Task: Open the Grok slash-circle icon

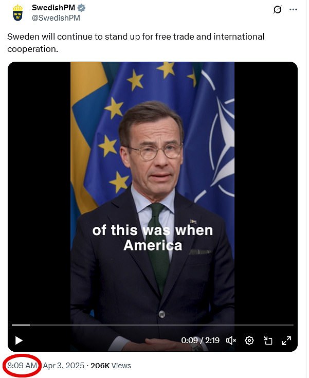Action: [x=278, y=9]
